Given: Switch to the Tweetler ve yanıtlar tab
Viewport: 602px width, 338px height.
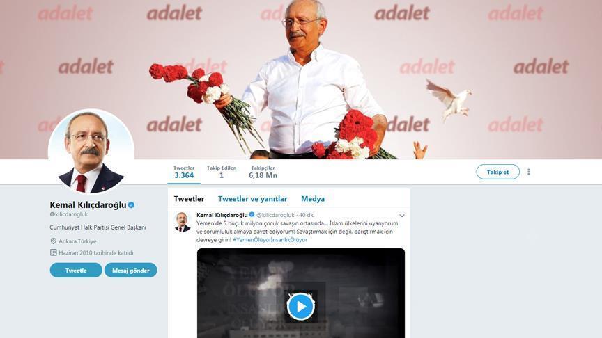Looking at the screenshot, I should click(x=253, y=199).
